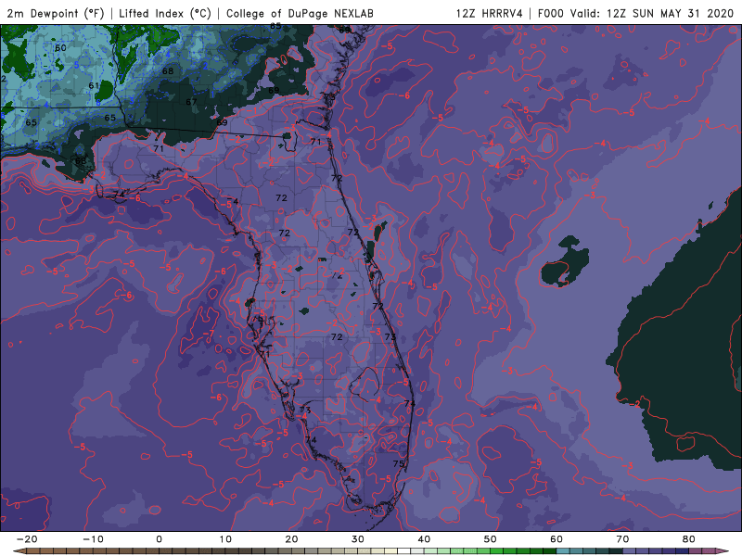742x556 pixels.
Task: Click the "61" dewpoint value on the map
Action: [95, 85]
